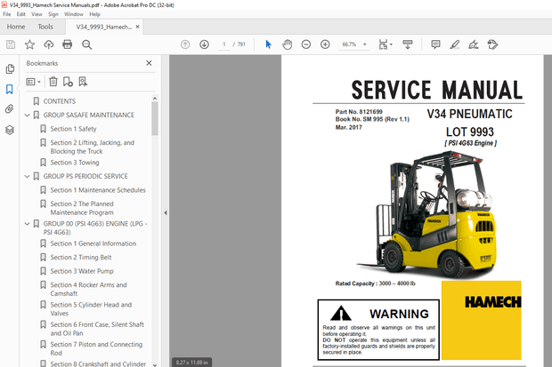The width and height of the screenshot is (552, 367).
Task: Zoom in with plus icon
Action: click(x=325, y=44)
